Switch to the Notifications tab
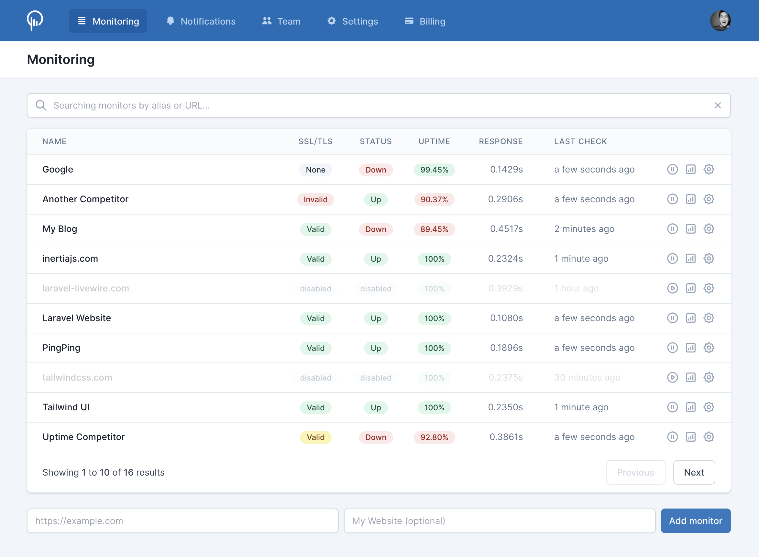Viewport: 759px width, 557px height. click(x=201, y=21)
